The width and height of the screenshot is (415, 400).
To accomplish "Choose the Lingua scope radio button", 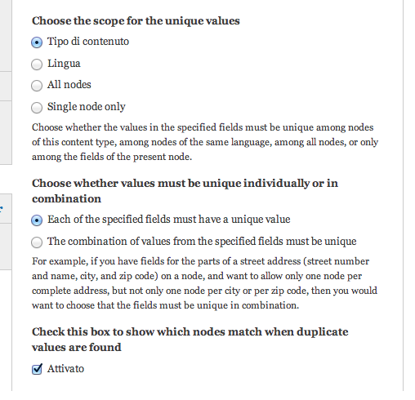I will click(x=37, y=64).
